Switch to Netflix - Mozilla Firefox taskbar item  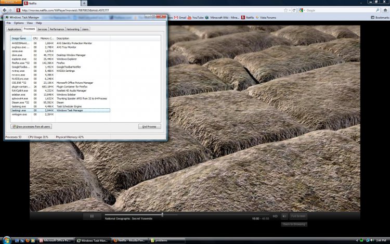tap(129, 240)
